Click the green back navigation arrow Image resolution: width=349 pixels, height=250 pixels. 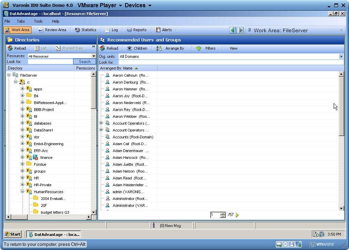pos(232,30)
